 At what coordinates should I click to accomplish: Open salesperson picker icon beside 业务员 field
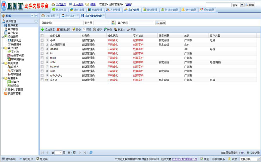click(x=114, y=23)
